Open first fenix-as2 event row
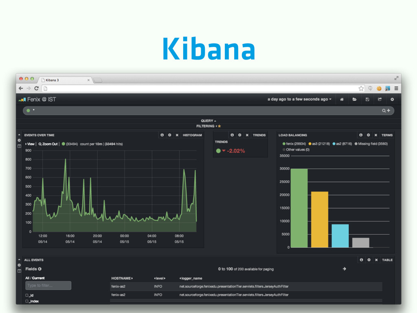 pos(246,287)
